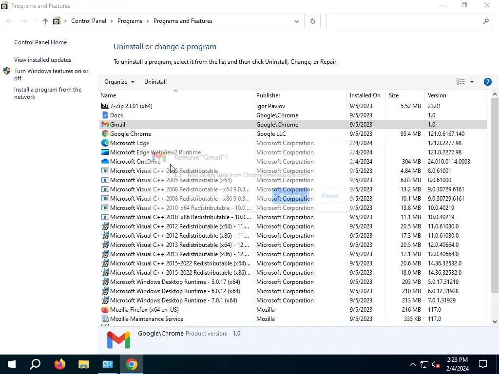The height and width of the screenshot is (374, 499).
Task: Focus the Search Programs input field
Action: click(x=404, y=21)
